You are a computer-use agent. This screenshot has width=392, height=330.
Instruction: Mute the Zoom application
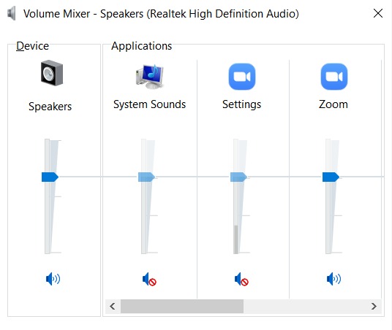tap(333, 279)
